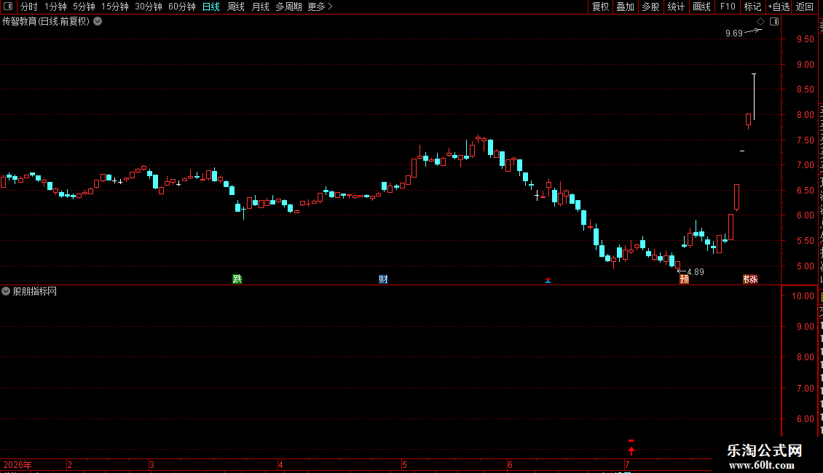Click the 标记 mark button
Viewport: 823px width, 473px height.
click(x=752, y=7)
